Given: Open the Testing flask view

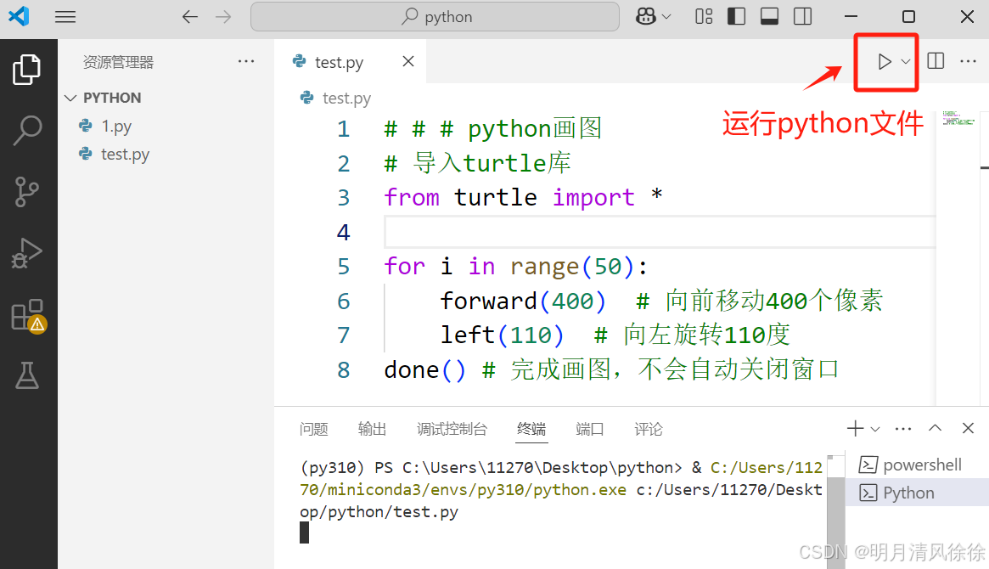Looking at the screenshot, I should pos(26,375).
